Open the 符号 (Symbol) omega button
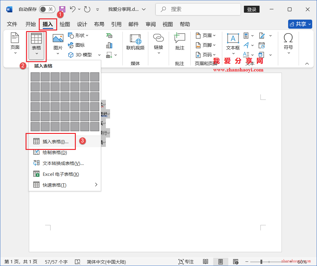 coord(288,44)
